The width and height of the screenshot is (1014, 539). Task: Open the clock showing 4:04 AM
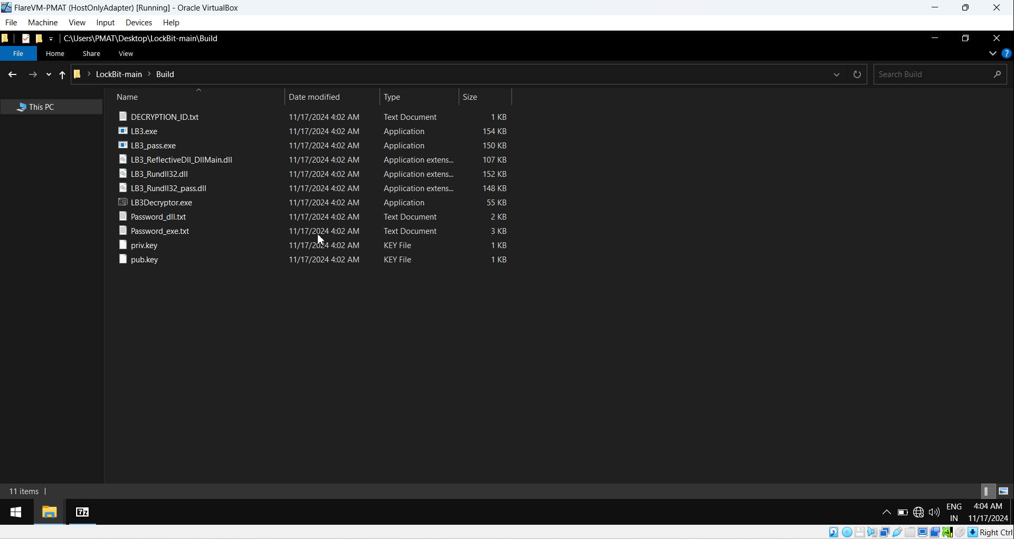pos(988,512)
